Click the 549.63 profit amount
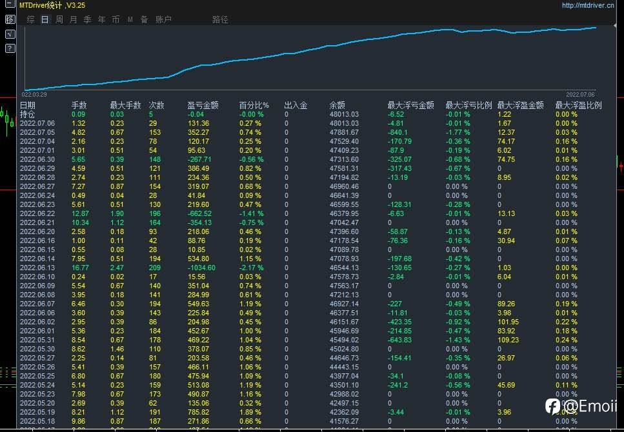 [x=198, y=304]
